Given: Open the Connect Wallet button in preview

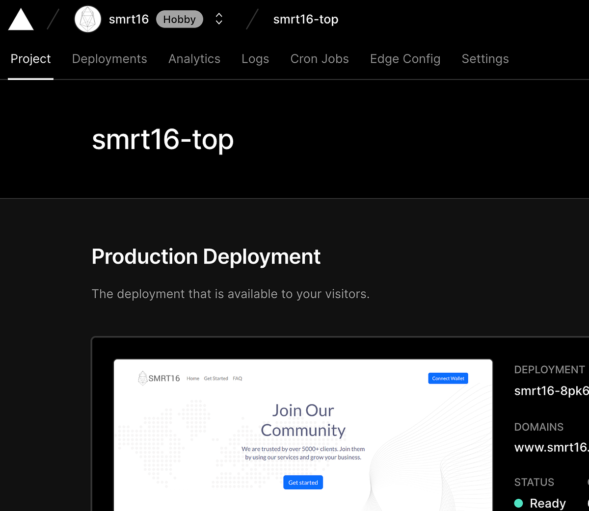Looking at the screenshot, I should tap(448, 378).
